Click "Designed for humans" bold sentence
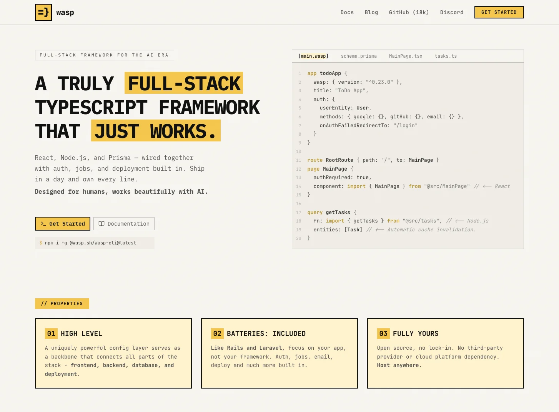The image size is (559, 412). 121,191
